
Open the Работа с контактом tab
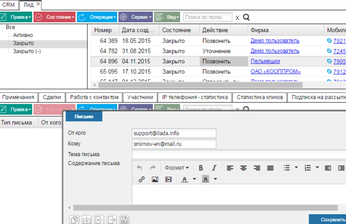click(94, 97)
